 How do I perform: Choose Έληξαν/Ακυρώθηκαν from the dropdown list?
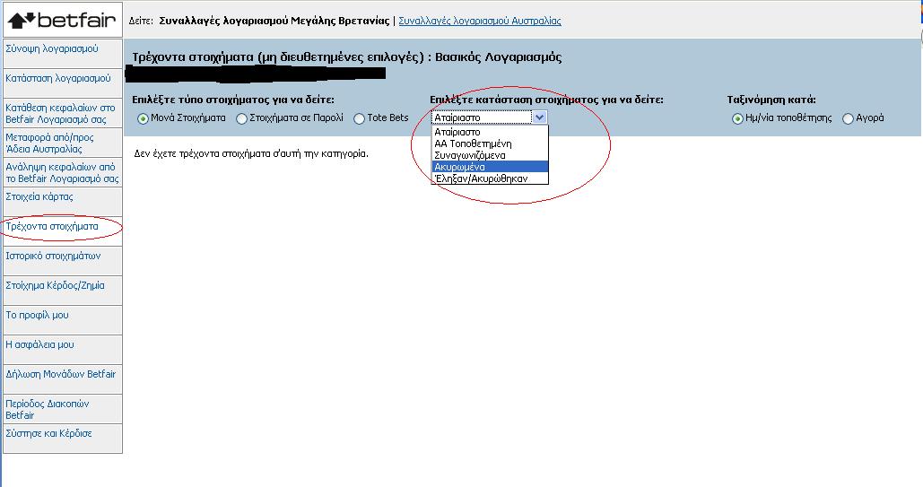click(490, 178)
